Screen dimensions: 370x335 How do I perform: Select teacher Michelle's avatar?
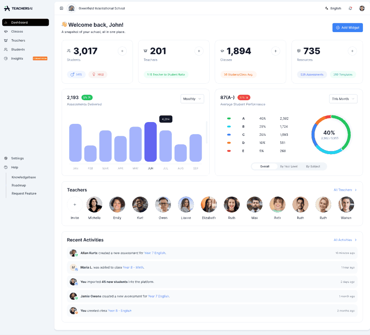point(94,204)
